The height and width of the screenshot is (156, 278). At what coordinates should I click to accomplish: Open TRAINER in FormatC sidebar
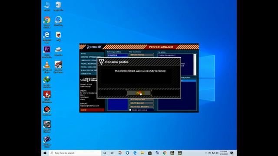click(x=88, y=74)
